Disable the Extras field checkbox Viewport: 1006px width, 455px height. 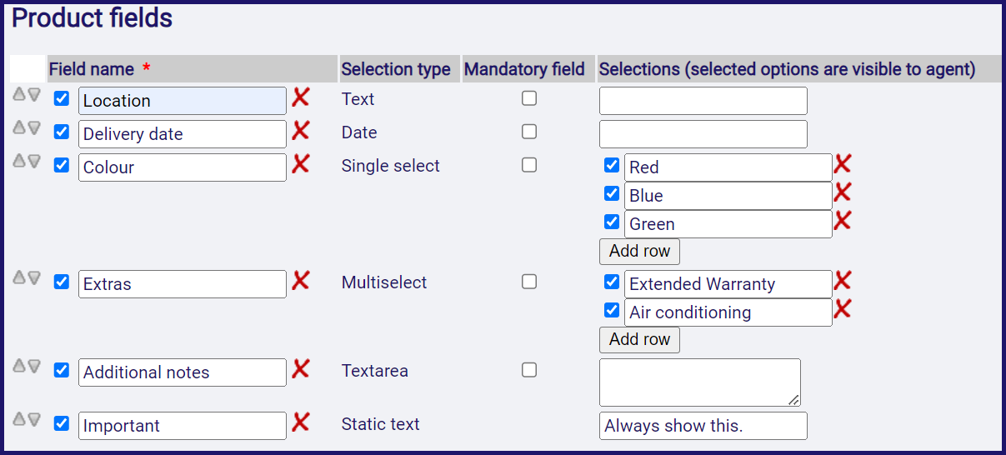point(61,282)
